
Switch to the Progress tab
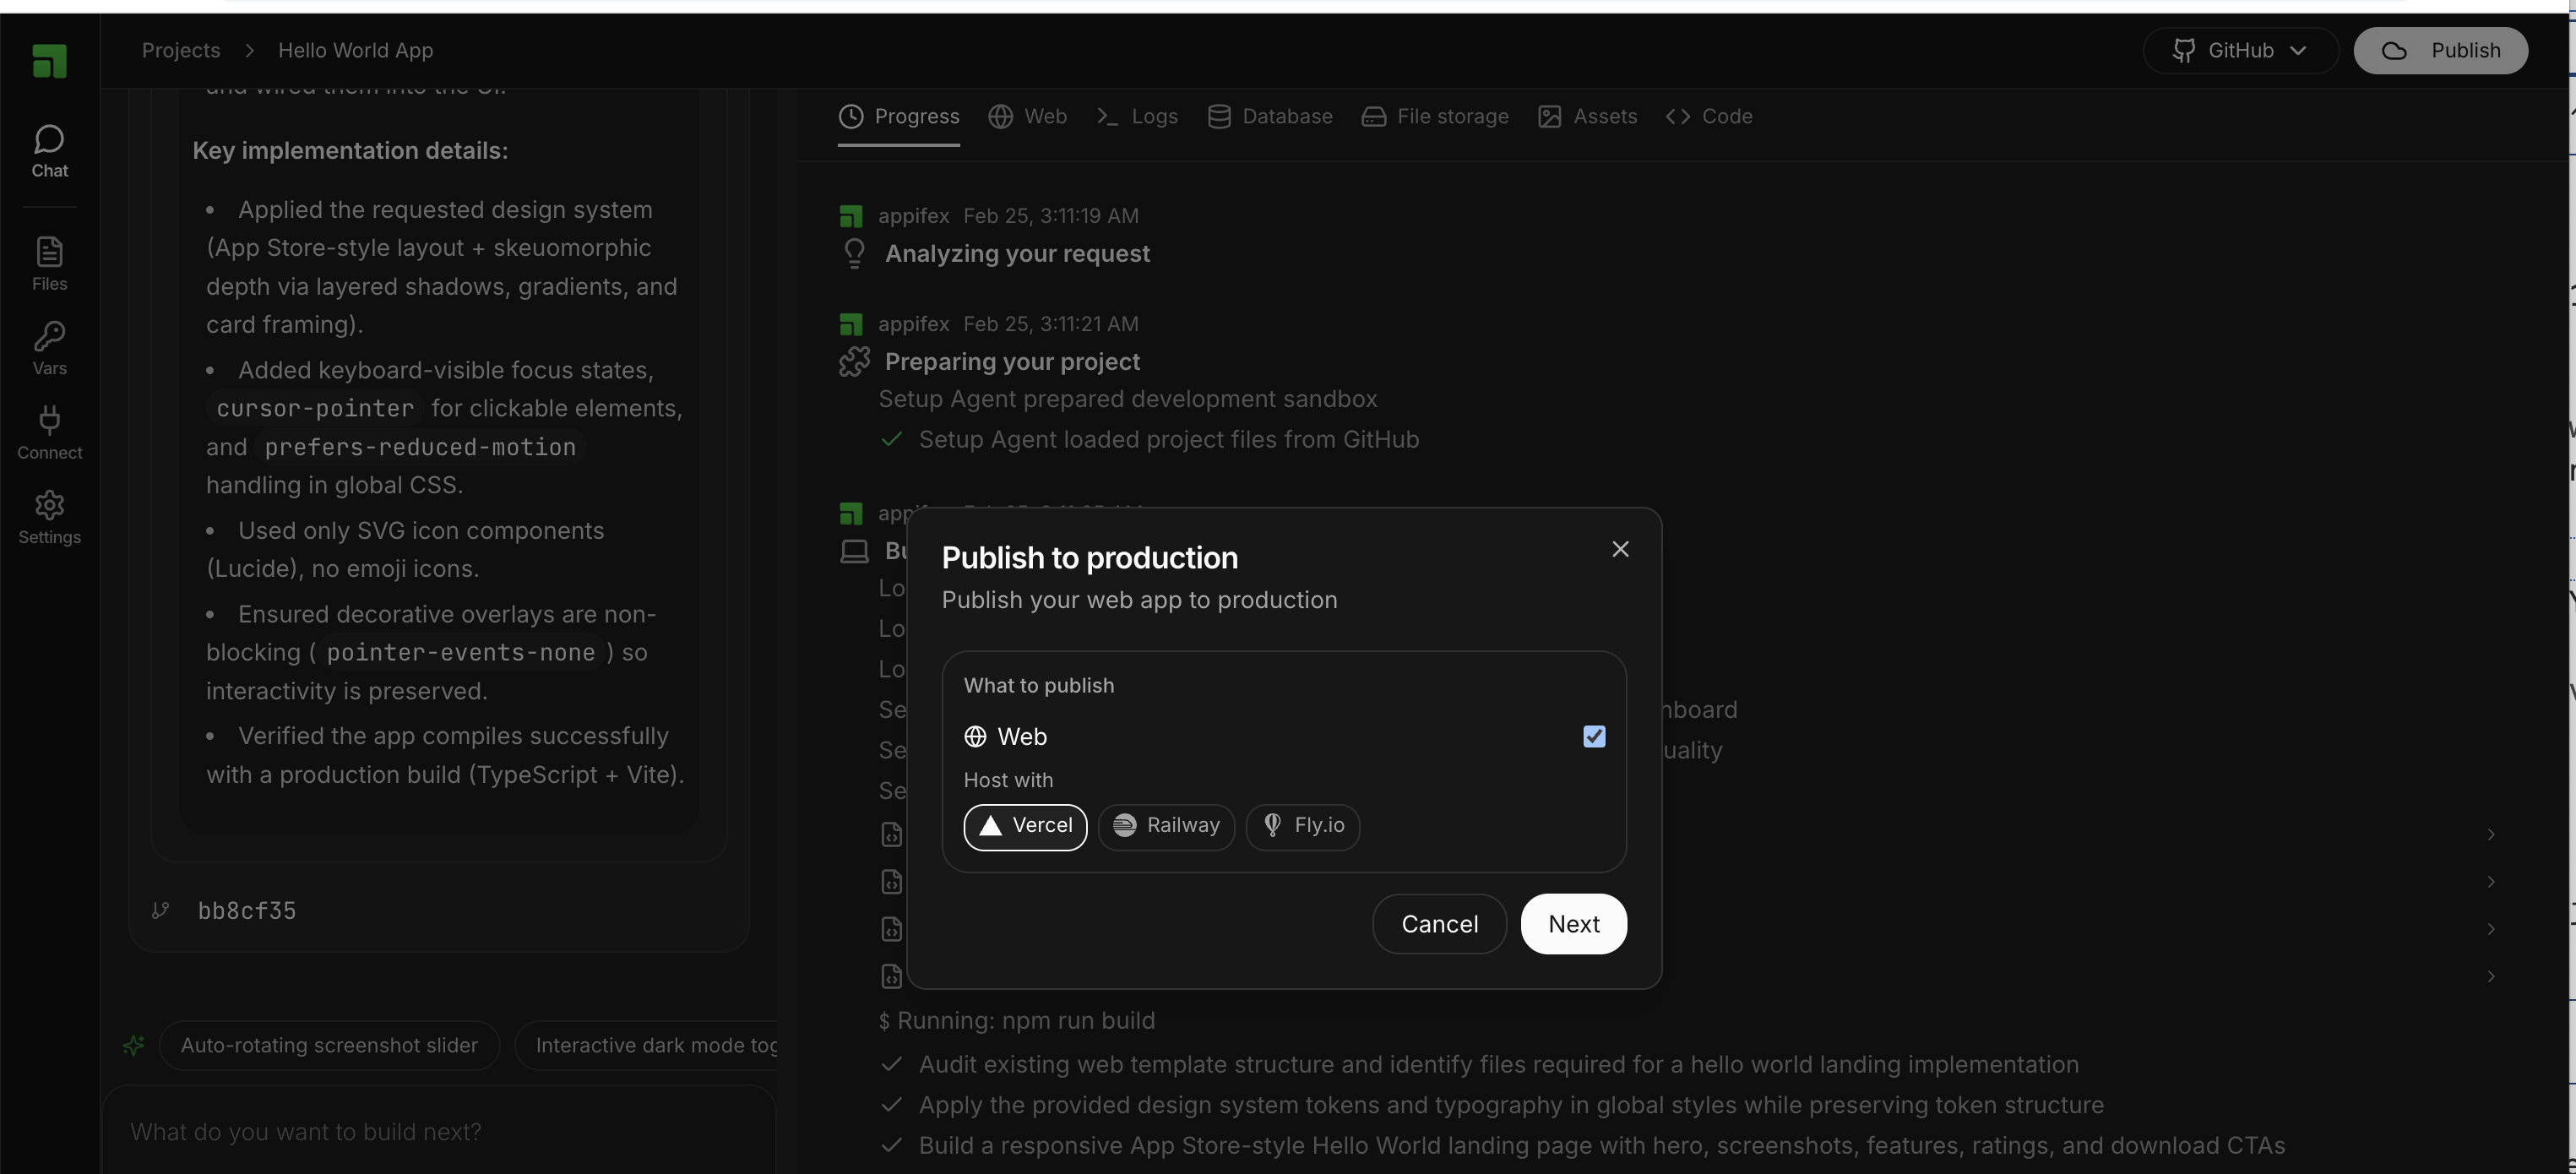[898, 116]
